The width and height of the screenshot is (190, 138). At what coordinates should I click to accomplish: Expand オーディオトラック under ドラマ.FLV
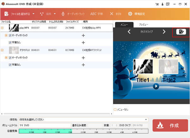coord(6,58)
